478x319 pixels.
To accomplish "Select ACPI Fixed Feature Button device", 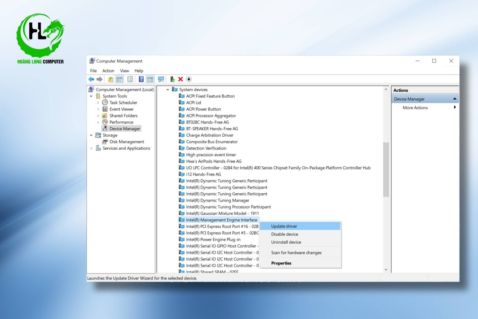I will click(210, 96).
